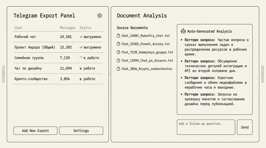Click the robot icon beside Auto-Generated Analysis

pyautogui.click(x=183, y=31)
